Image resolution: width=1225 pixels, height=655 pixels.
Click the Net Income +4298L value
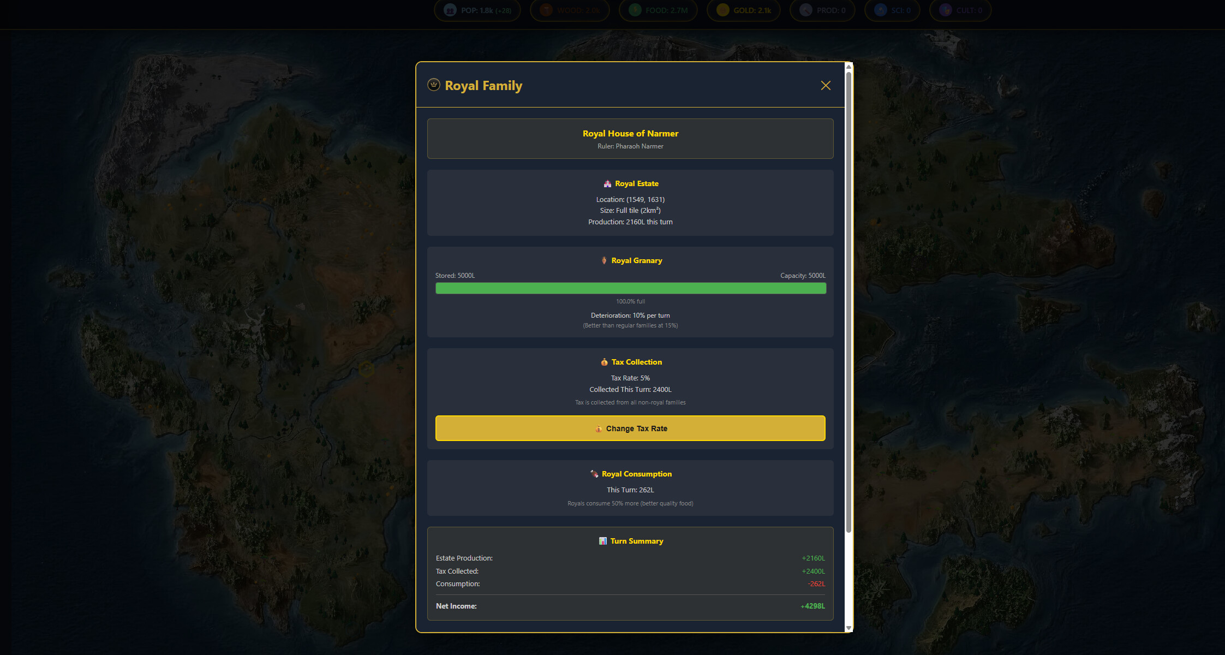tap(812, 606)
